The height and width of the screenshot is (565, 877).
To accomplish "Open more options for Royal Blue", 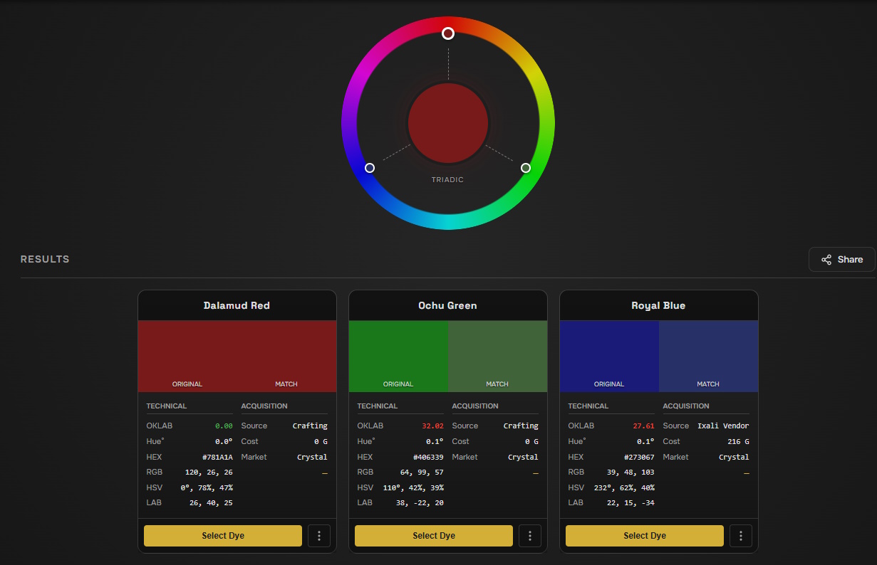I will click(741, 536).
